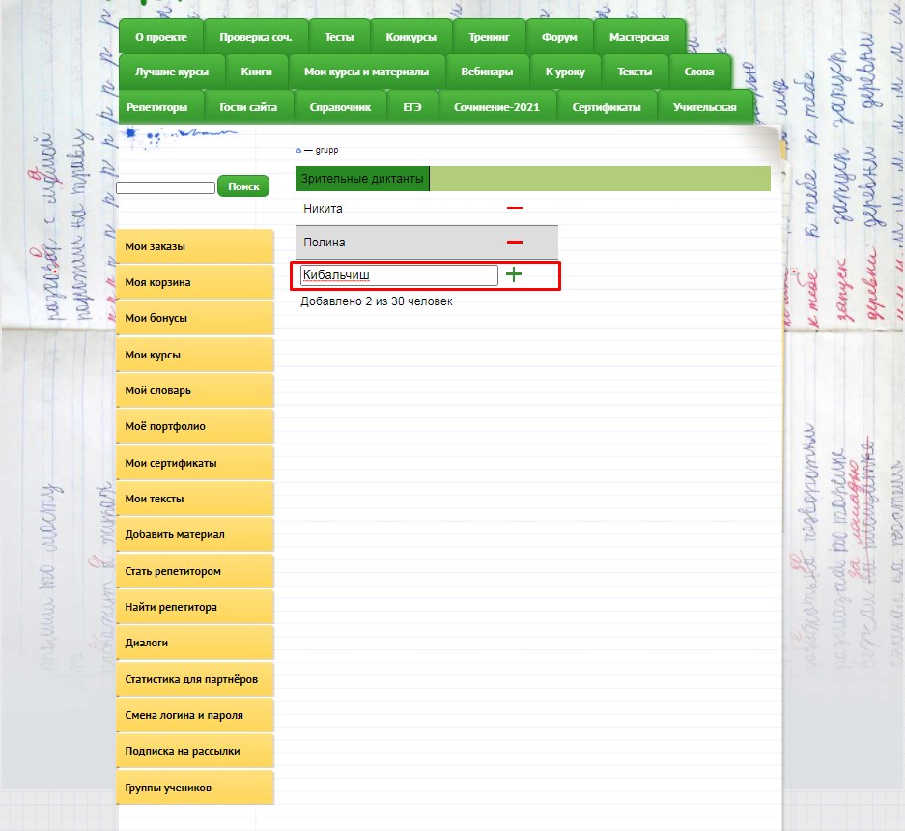Open Группы учеников in the sidebar
905x831 pixels.
coord(194,788)
